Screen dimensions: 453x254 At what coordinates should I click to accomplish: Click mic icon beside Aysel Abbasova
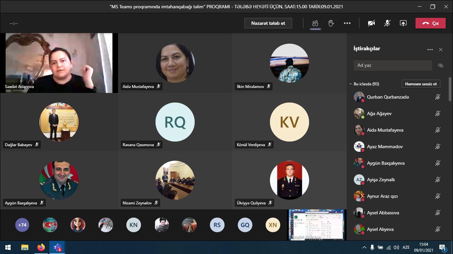point(438,213)
